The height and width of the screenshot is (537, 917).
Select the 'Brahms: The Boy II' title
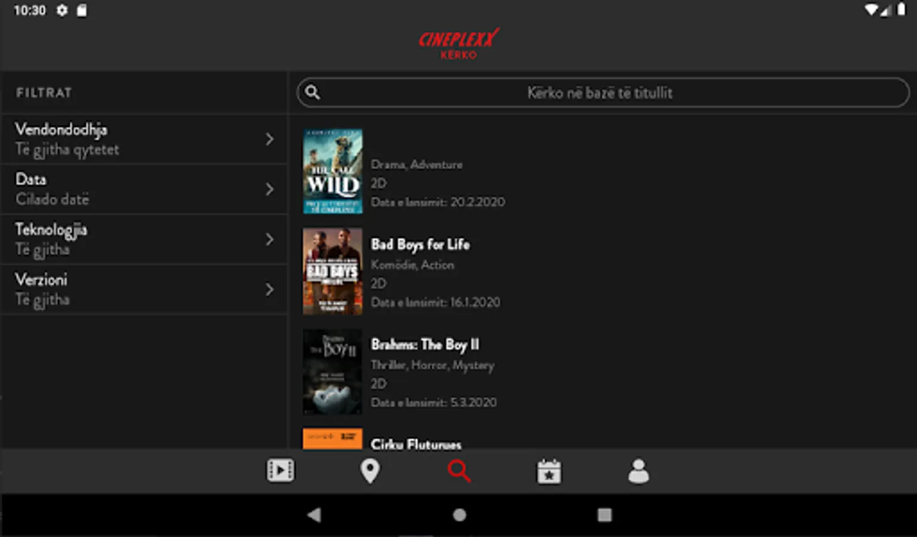[425, 345]
